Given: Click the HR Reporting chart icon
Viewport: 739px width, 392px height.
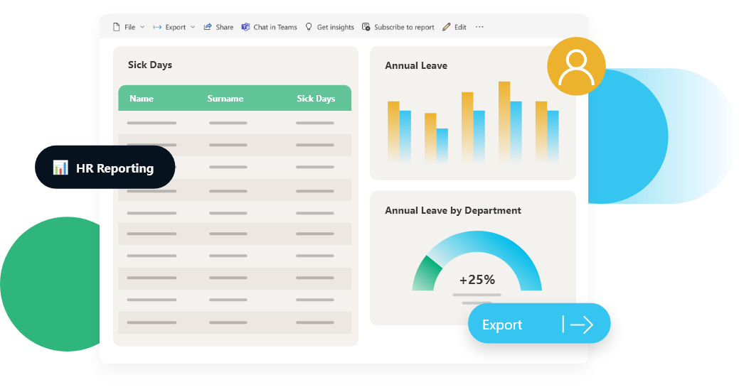Looking at the screenshot, I should (60, 168).
